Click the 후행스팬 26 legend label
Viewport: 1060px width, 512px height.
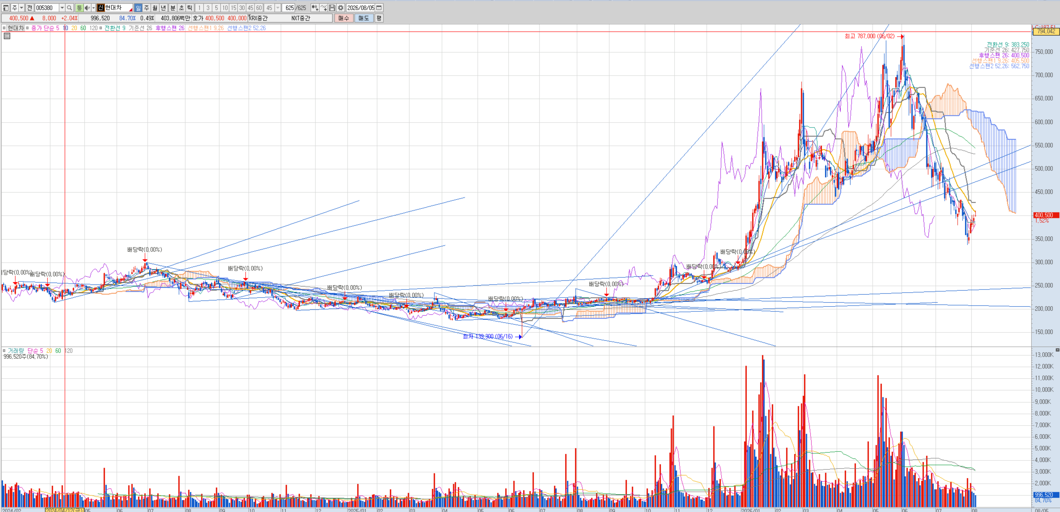[170, 28]
